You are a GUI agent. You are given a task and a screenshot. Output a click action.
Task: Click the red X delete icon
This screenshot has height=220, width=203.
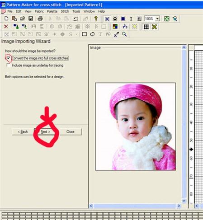coord(6,27)
